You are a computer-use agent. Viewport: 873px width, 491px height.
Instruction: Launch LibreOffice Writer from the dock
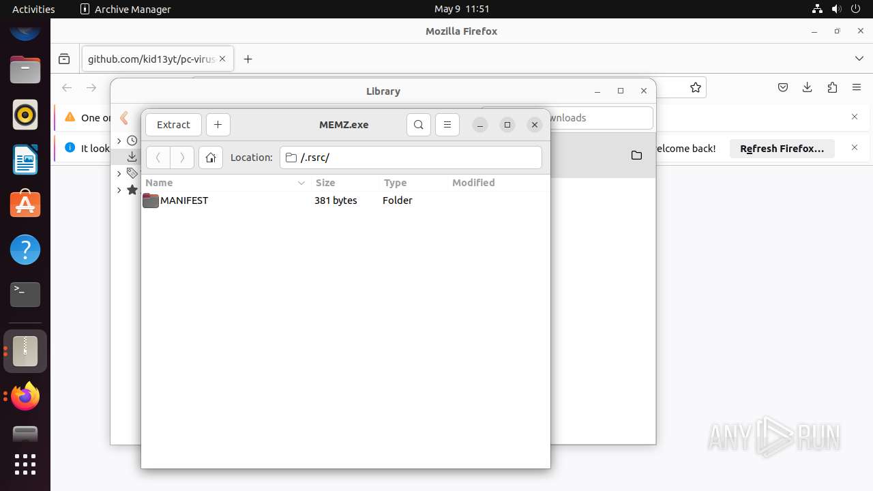coord(25,160)
